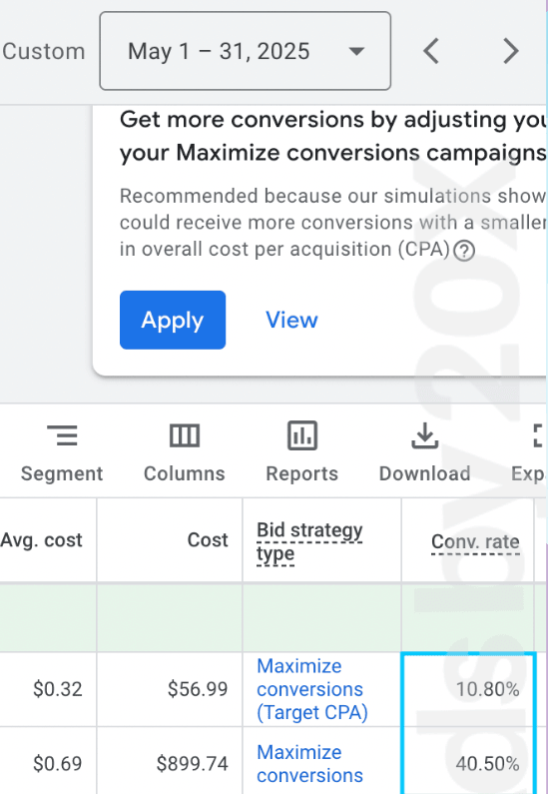
Task: Go to previous date range arrow
Action: tap(431, 51)
